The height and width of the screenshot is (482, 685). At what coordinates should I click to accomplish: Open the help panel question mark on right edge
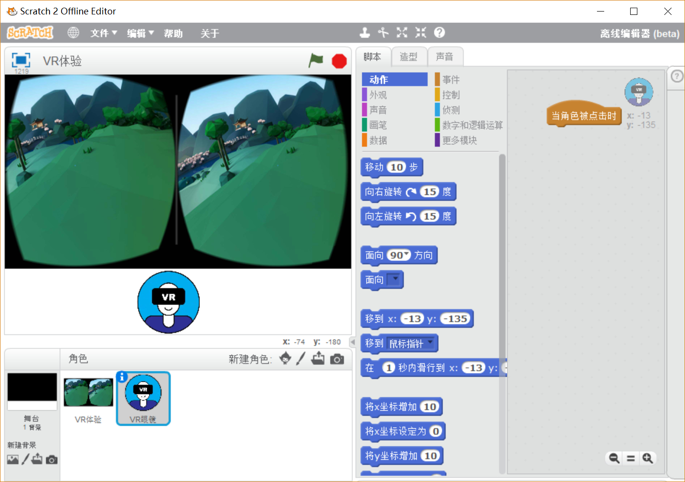[677, 76]
